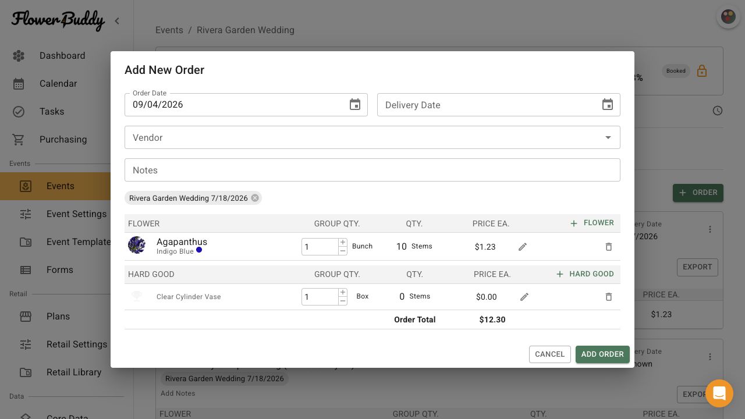Image resolution: width=745 pixels, height=419 pixels.
Task: Click the Clear Cylinder Vase quantity input
Action: coord(320,297)
